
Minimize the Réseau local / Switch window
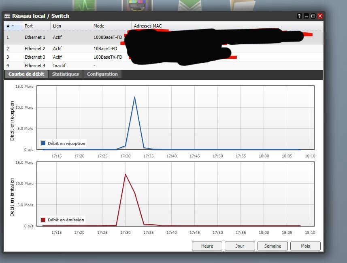point(306,16)
